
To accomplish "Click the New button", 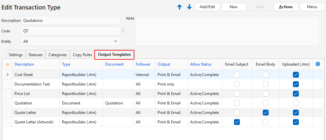I will [x=234, y=7].
